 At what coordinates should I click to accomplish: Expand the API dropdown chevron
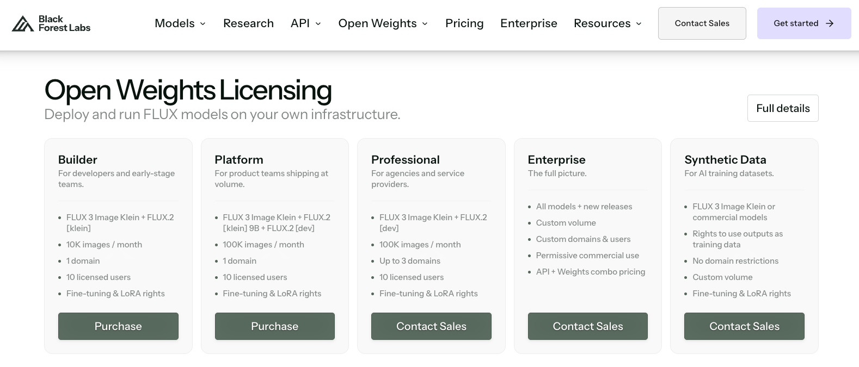[318, 24]
